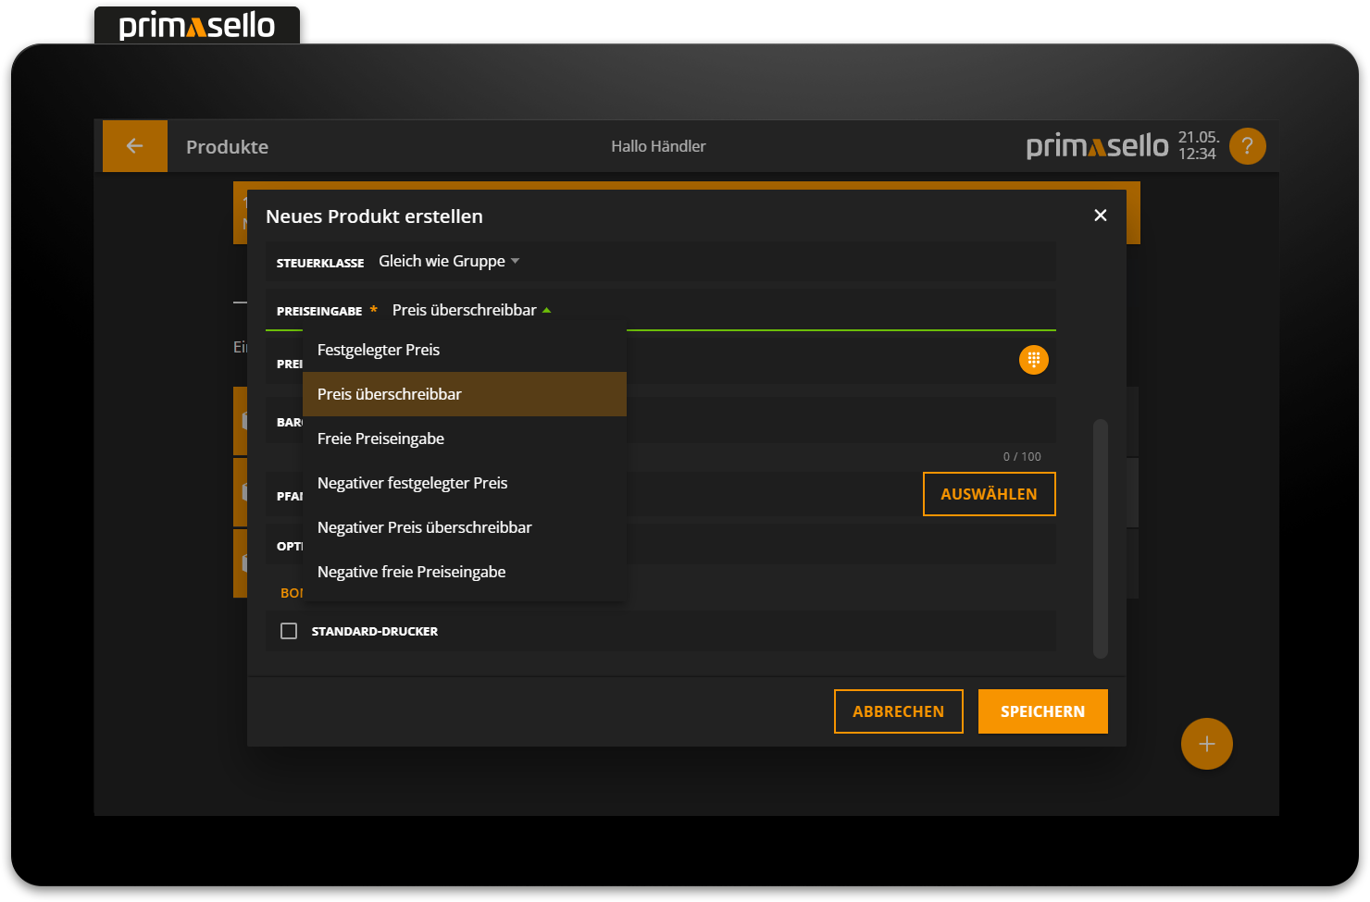1370x902 pixels.
Task: Click the Auswählen button
Action: pyautogui.click(x=989, y=494)
